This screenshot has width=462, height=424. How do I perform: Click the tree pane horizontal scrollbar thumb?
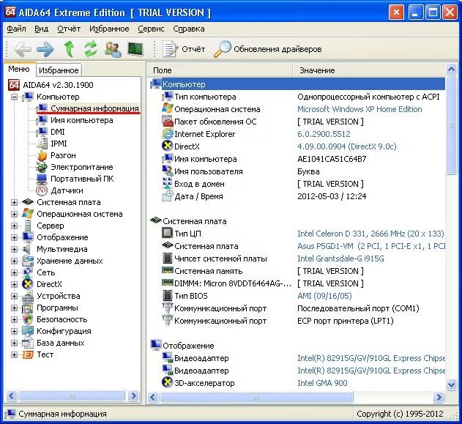coord(72,395)
